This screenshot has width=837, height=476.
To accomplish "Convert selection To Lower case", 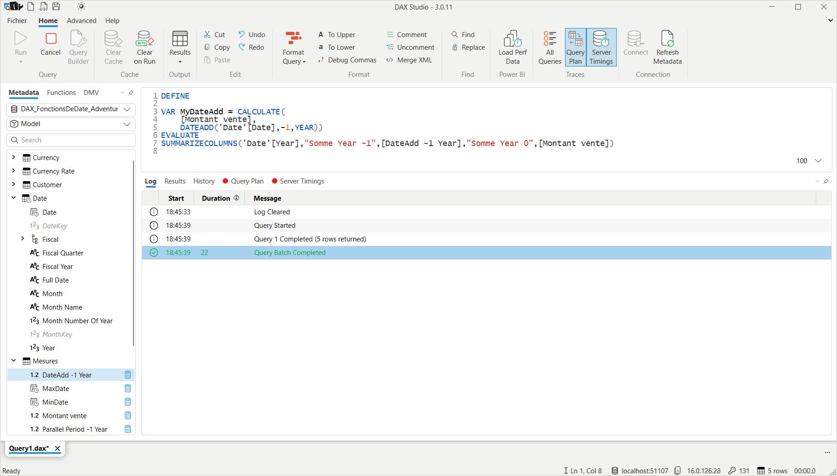I will tap(336, 47).
